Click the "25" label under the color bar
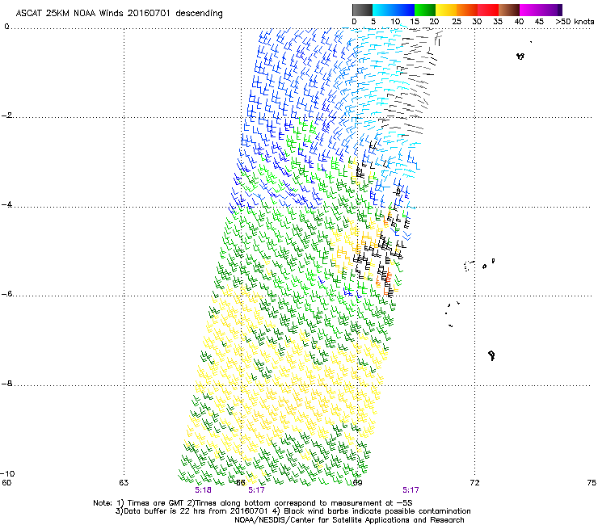 click(457, 22)
